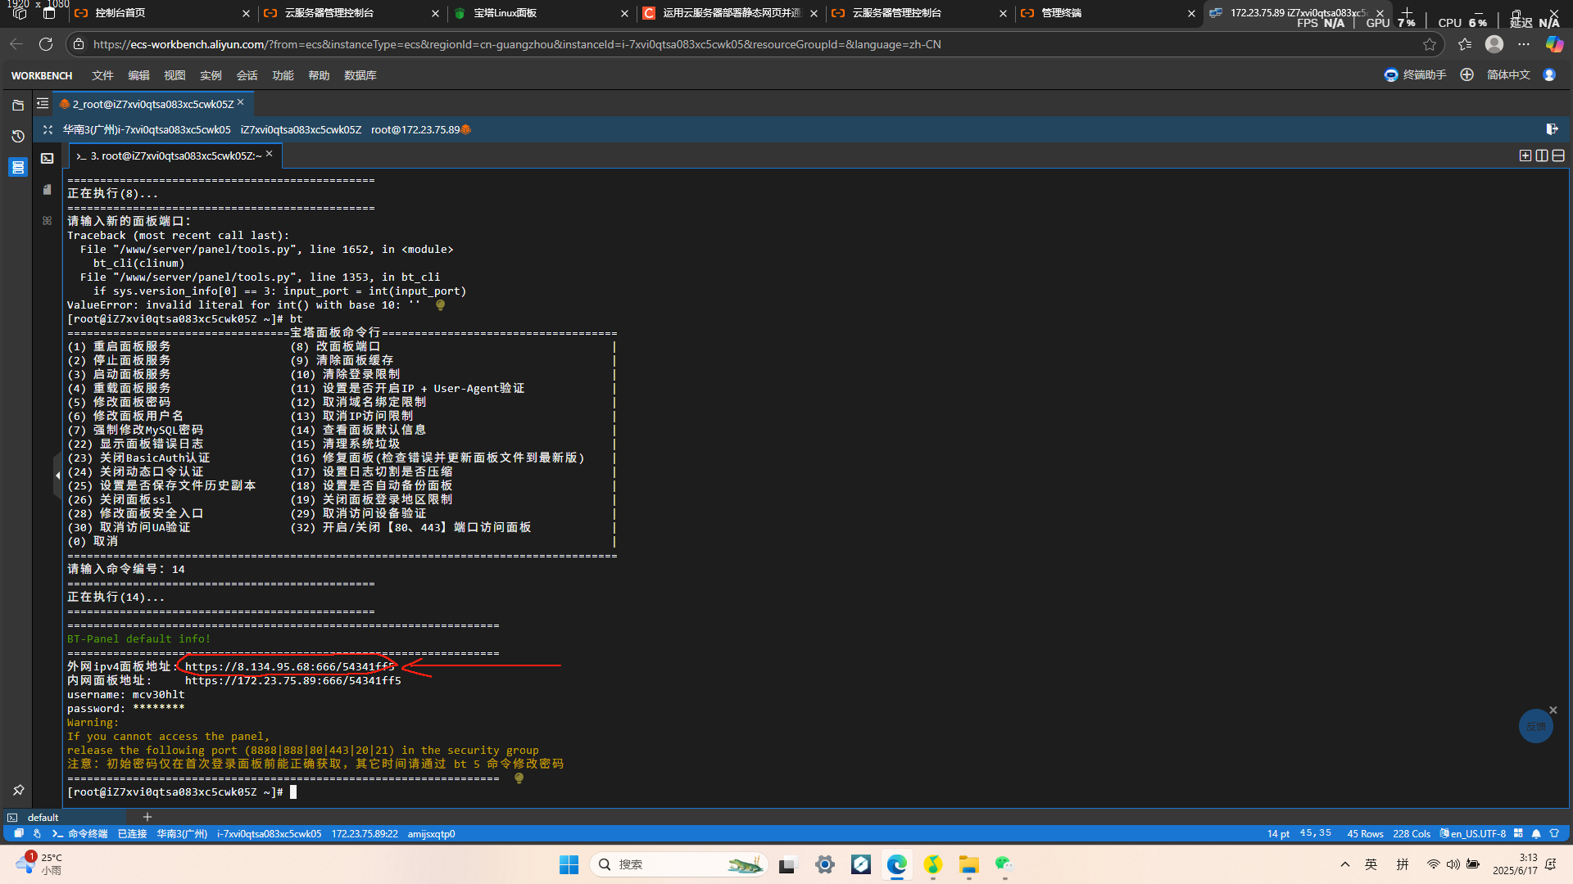Switch to the 管理终端 browser tab

(1108, 13)
